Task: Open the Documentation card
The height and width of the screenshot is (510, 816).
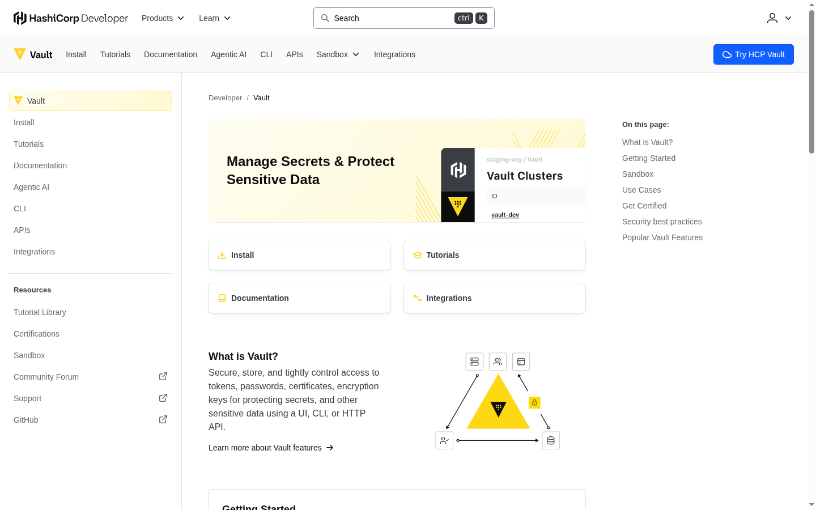Action: click(299, 298)
